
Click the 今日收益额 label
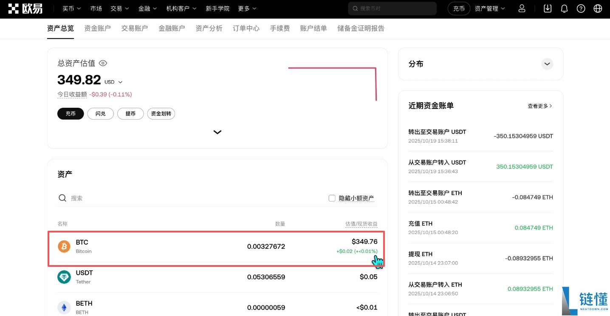click(x=72, y=94)
